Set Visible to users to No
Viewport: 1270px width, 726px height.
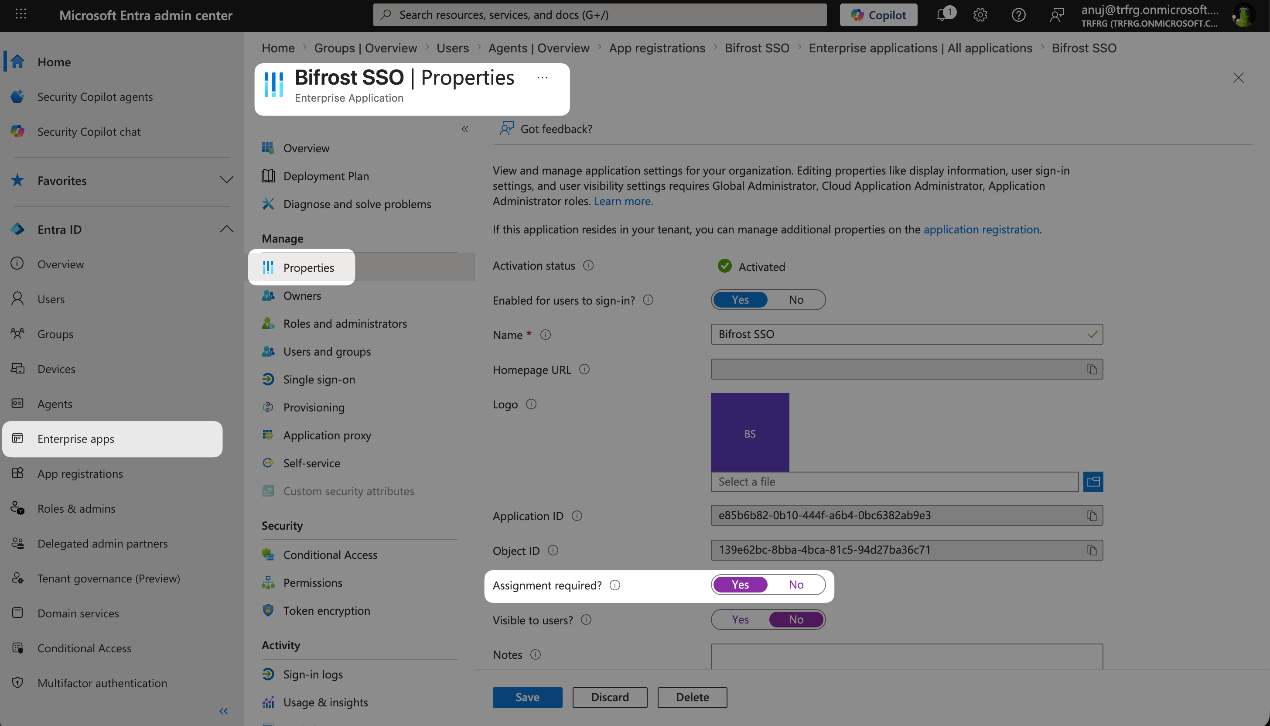tap(796, 619)
